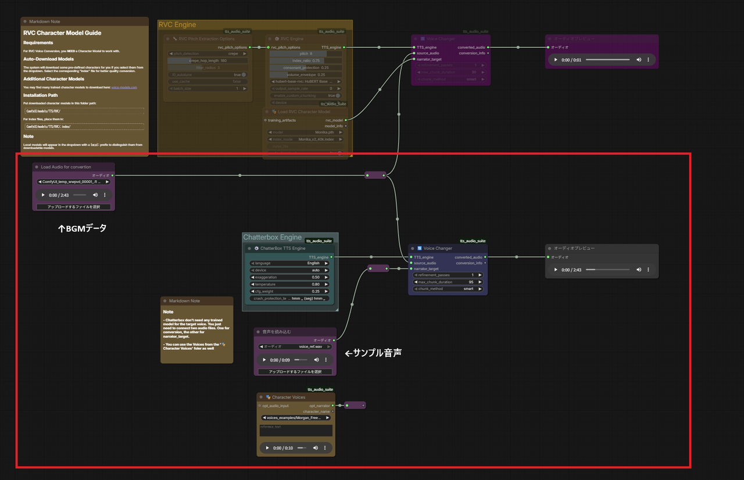Screen dimensions: 744x480
Task: Click the Chatterbox Engine group title
Action: point(273,237)
